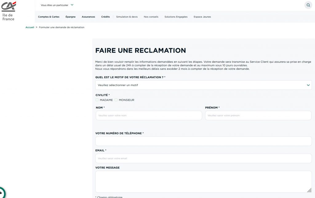Go to Simulation & devis
Screen dimensions: 315x198
pyautogui.click(x=127, y=17)
